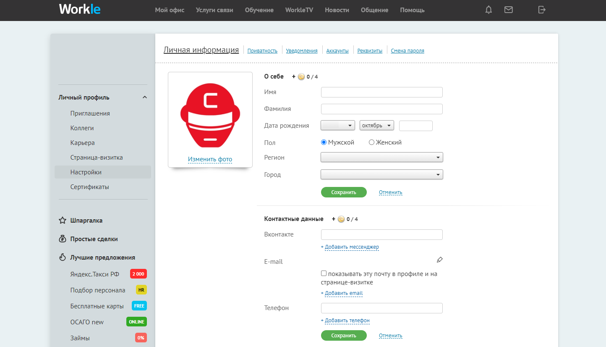Focus the Фамилия input field

(382, 109)
